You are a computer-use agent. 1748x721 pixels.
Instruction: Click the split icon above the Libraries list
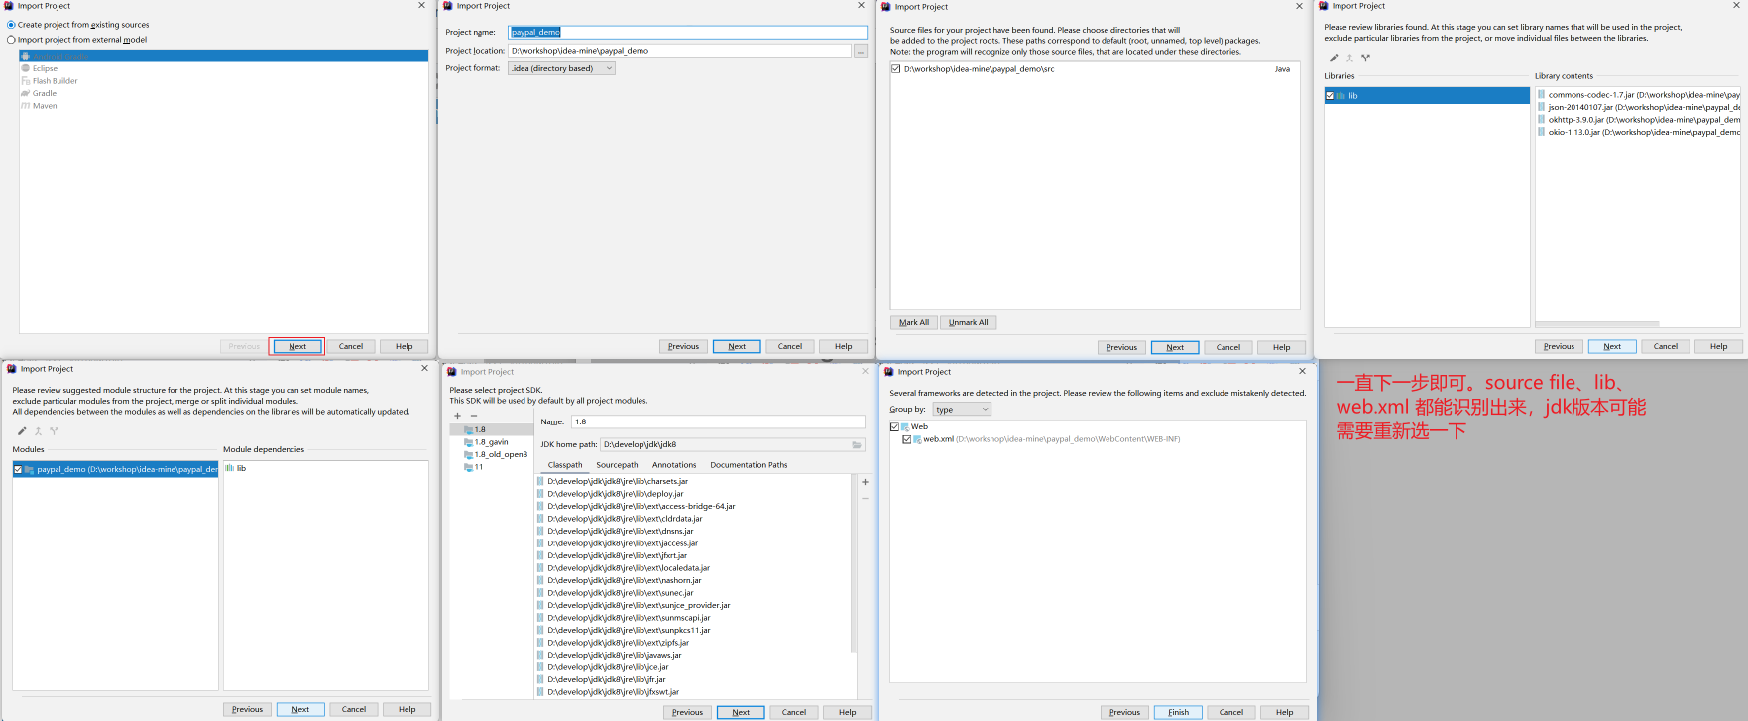(1365, 59)
